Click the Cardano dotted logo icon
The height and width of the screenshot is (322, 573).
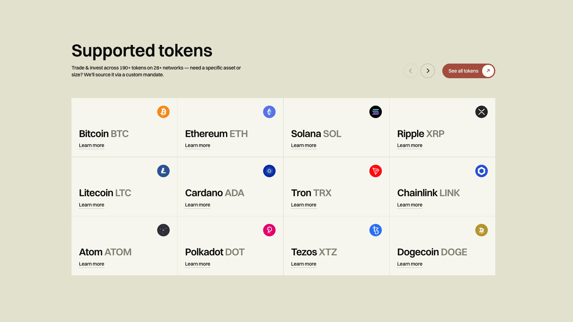point(269,171)
